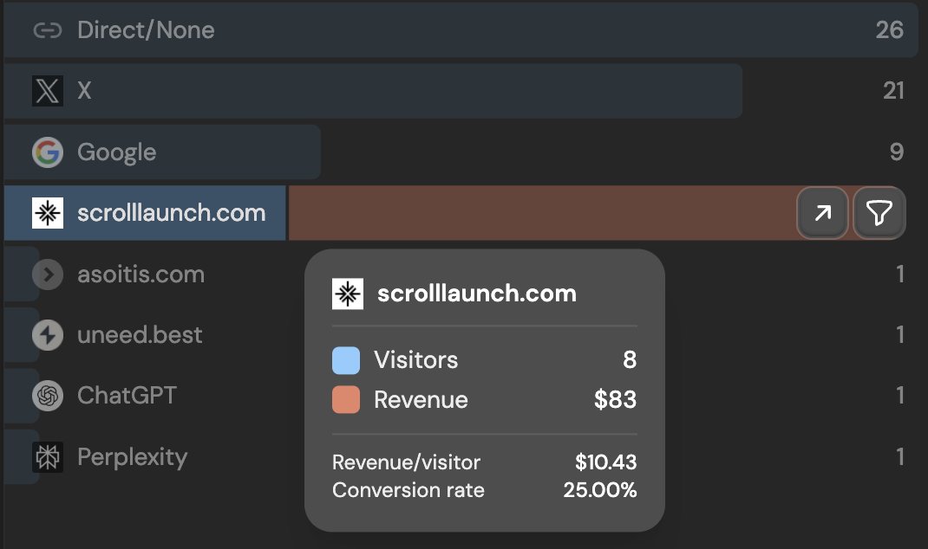Click the scrolllaunch.com row favicon
This screenshot has height=549, width=928.
pyautogui.click(x=48, y=213)
